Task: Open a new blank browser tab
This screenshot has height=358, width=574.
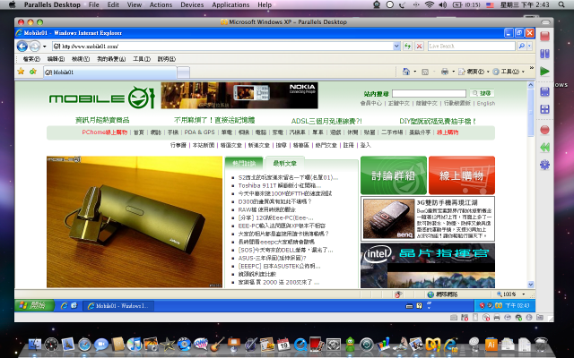Action: pyautogui.click(x=183, y=72)
